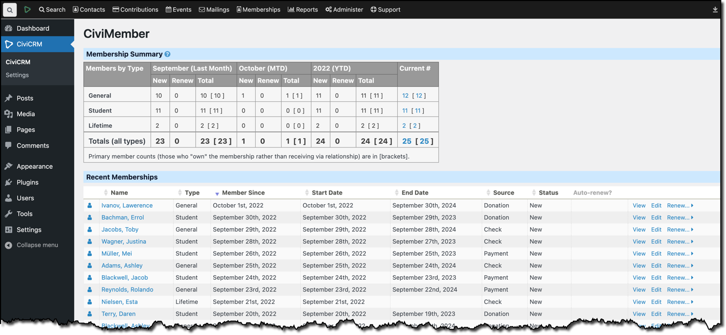This screenshot has width=726, height=335.
Task: Click contact icon beside Ivanov, Lawerence
Action: [90, 205]
